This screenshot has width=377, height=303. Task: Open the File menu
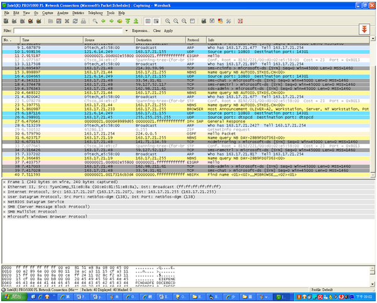click(6, 13)
